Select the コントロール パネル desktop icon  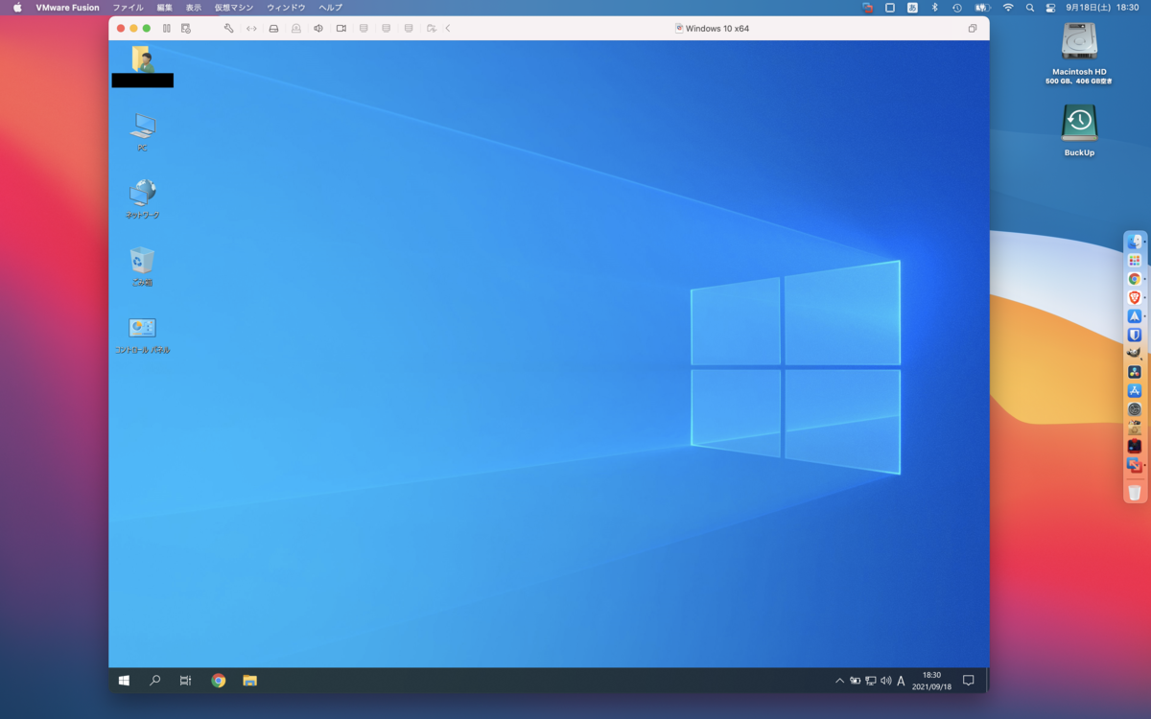tap(142, 336)
